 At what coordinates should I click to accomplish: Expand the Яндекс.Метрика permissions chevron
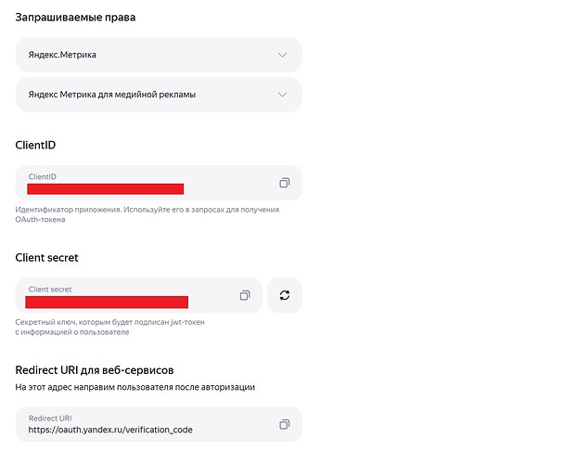point(283,55)
